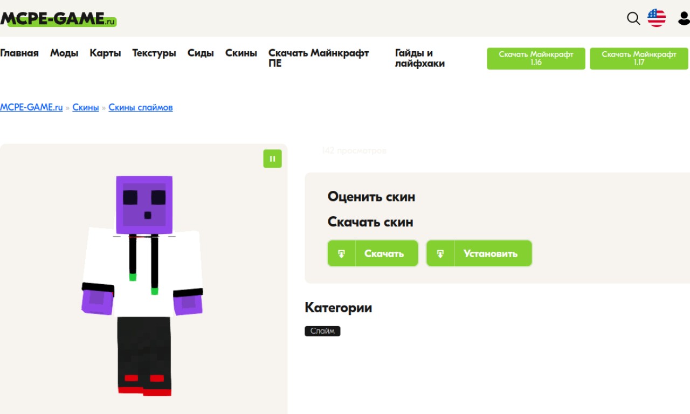
Task: Click the Оценить скин heading
Action: [x=371, y=197]
